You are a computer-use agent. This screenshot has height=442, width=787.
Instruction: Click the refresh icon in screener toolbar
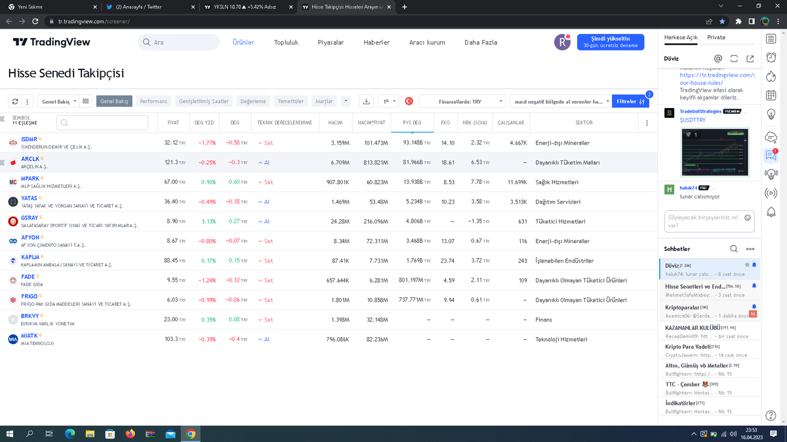pyautogui.click(x=15, y=101)
